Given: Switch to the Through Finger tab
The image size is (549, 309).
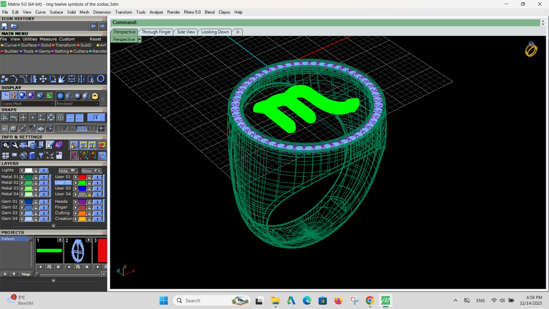Looking at the screenshot, I should click(x=156, y=32).
